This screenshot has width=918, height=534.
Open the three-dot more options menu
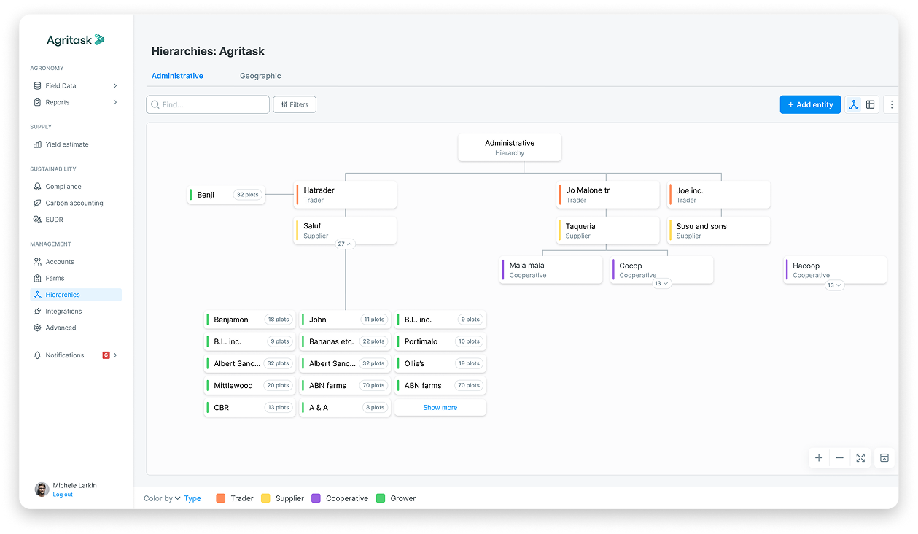click(x=892, y=104)
